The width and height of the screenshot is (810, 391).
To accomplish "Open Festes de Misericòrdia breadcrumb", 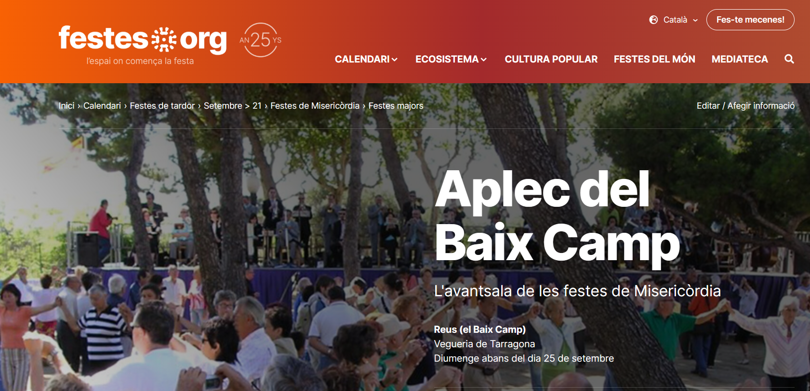I will (315, 106).
